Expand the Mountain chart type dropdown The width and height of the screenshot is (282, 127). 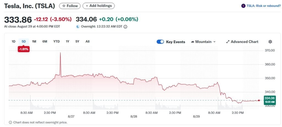click(214, 42)
